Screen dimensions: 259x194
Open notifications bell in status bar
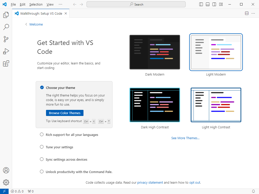tap(253, 191)
